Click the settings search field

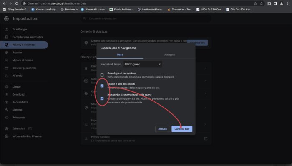(146, 18)
